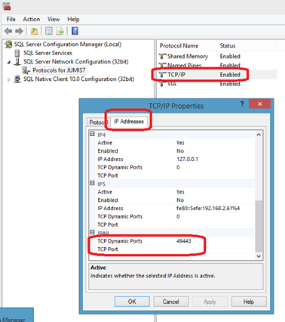Viewport: 285px width, 322px height.
Task: Collapse SQL Server Network Configuration node
Action: tap(9, 62)
